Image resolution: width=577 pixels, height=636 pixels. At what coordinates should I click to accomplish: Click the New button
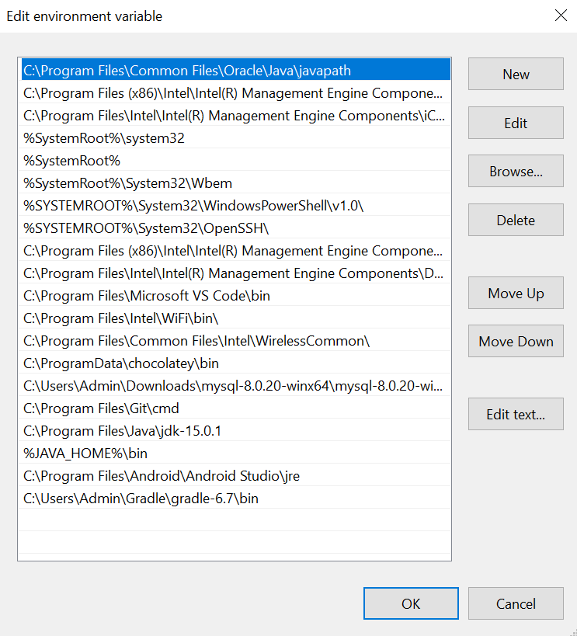point(516,74)
